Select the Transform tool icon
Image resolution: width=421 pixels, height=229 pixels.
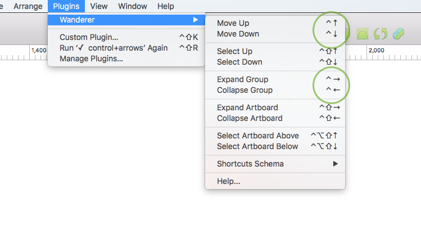[x=363, y=34]
